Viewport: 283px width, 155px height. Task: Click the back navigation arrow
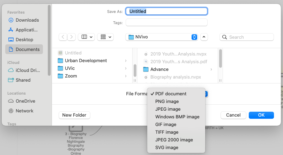click(x=63, y=37)
